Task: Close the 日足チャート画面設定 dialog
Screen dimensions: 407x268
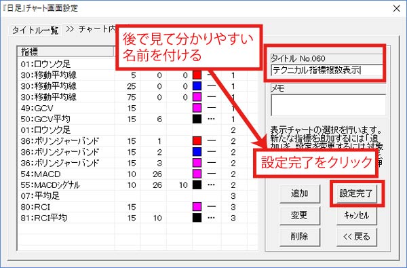Action: tap(396, 9)
